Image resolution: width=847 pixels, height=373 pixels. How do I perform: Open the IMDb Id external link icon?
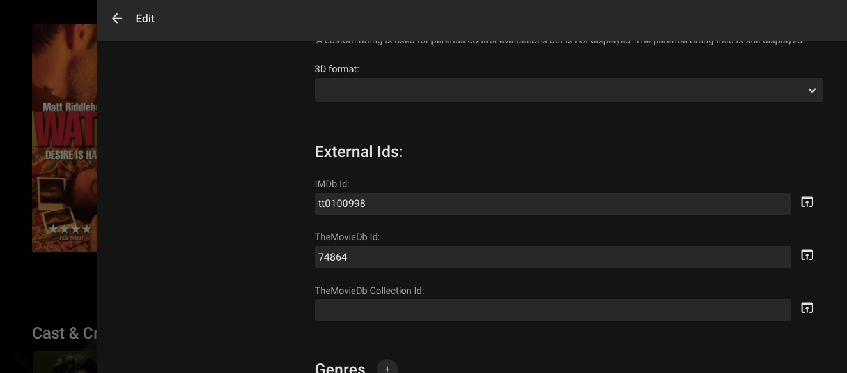click(807, 202)
